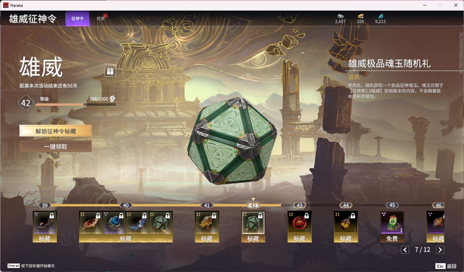Go to the previous reward page arrow
The image size is (464, 272).
click(x=405, y=250)
